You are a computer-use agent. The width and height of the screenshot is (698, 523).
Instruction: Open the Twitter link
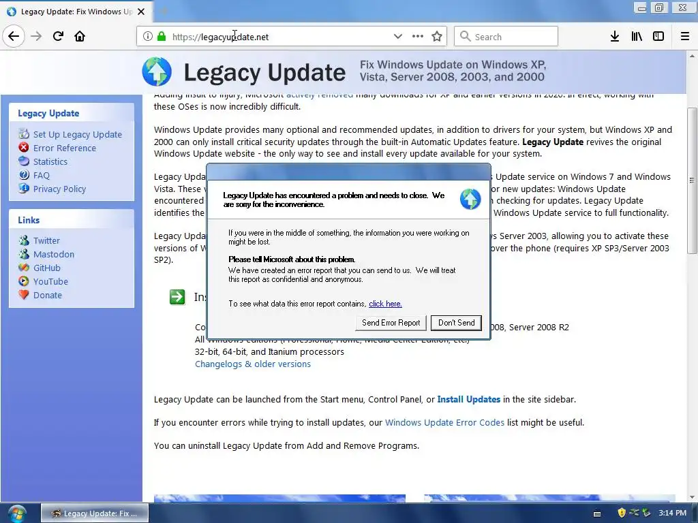point(46,240)
